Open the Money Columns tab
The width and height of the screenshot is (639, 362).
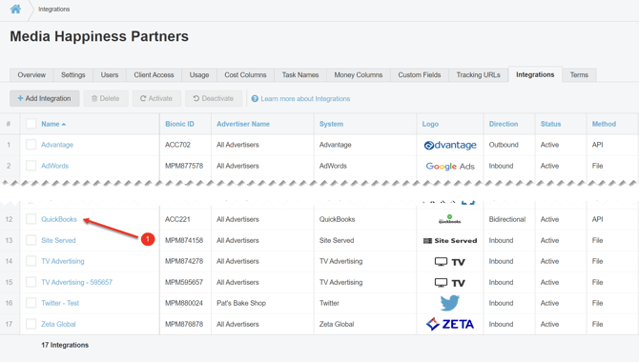359,75
